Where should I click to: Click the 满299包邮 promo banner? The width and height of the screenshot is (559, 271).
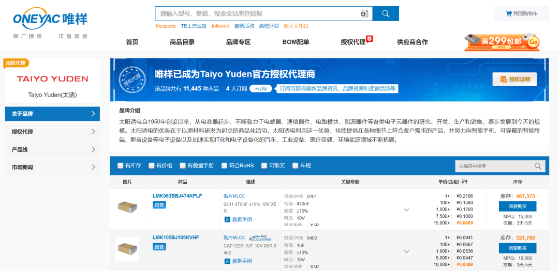[x=502, y=42]
